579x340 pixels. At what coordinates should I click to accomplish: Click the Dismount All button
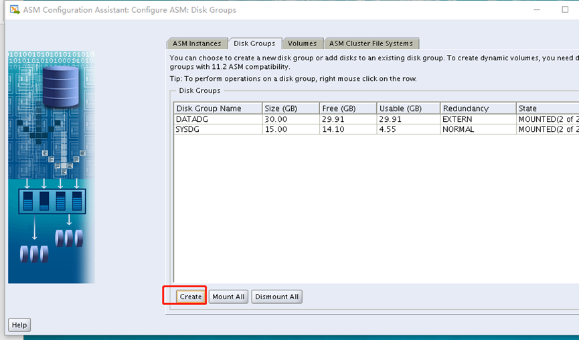point(277,296)
